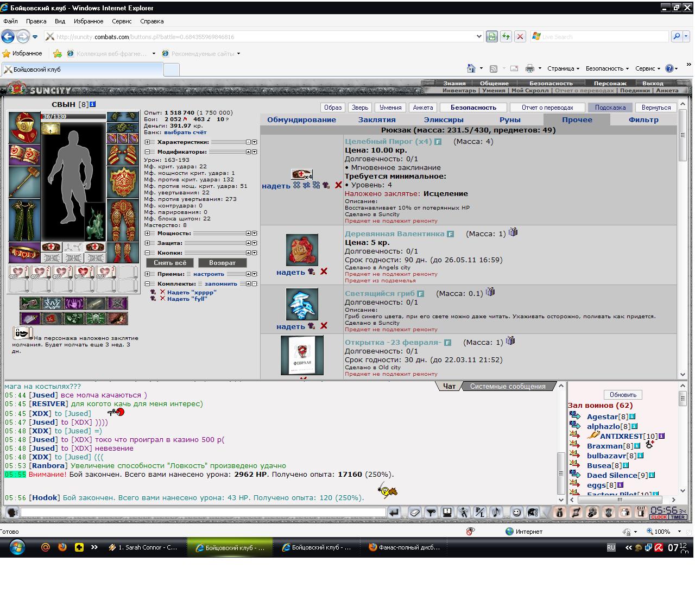
Task: Open the Firefox taskbar window Фамас
Action: point(405,547)
